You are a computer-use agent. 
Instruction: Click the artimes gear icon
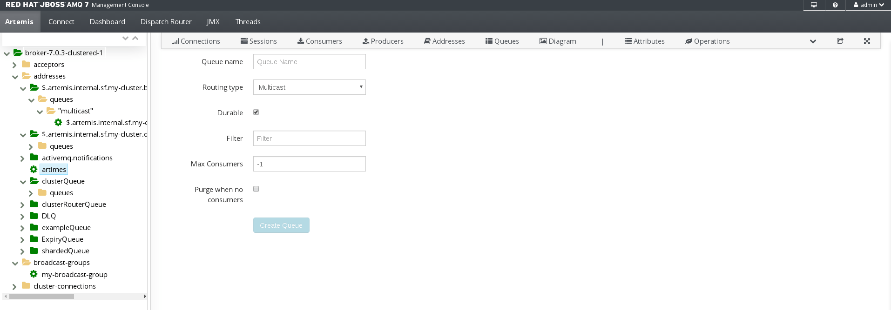[34, 169]
